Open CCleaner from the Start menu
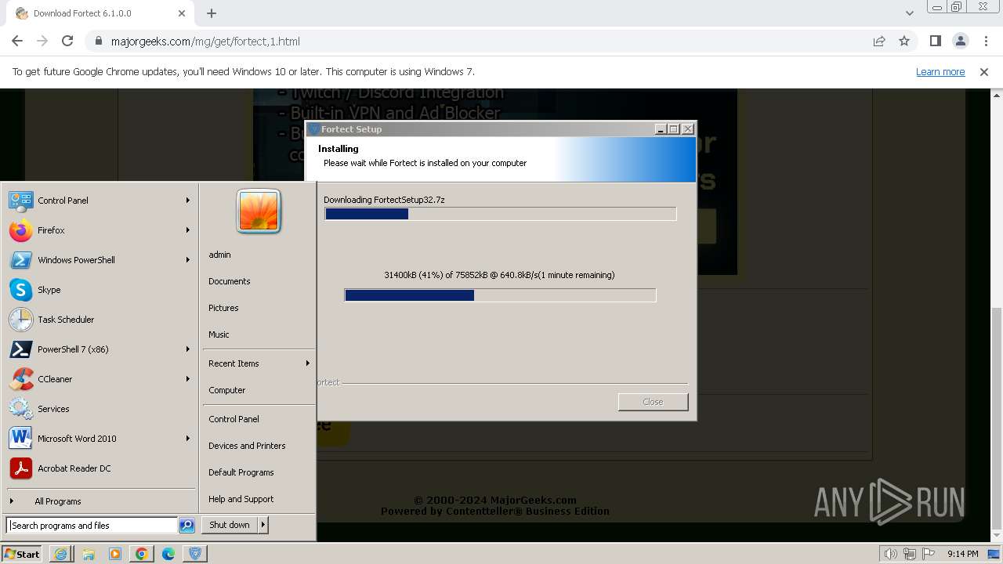The height and width of the screenshot is (564, 1003). click(20, 379)
